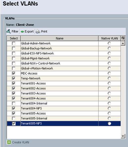Select Global-vMotion-Network native VLAN radio

pyautogui.click(x=109, y=68)
